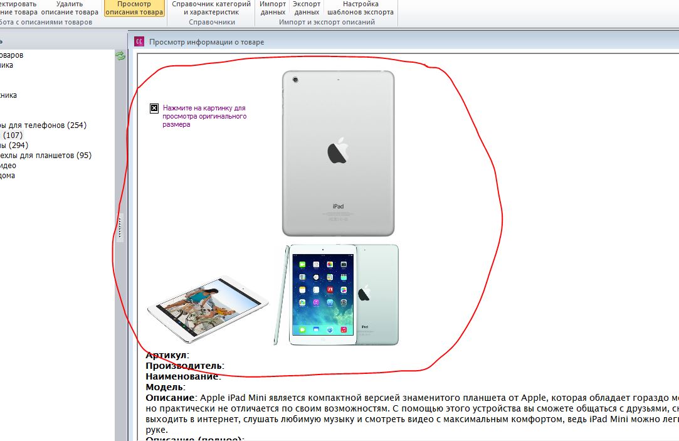
Task: Click link 'Нажмите на картинку для просмотра оригинального размера'
Action: 204,116
